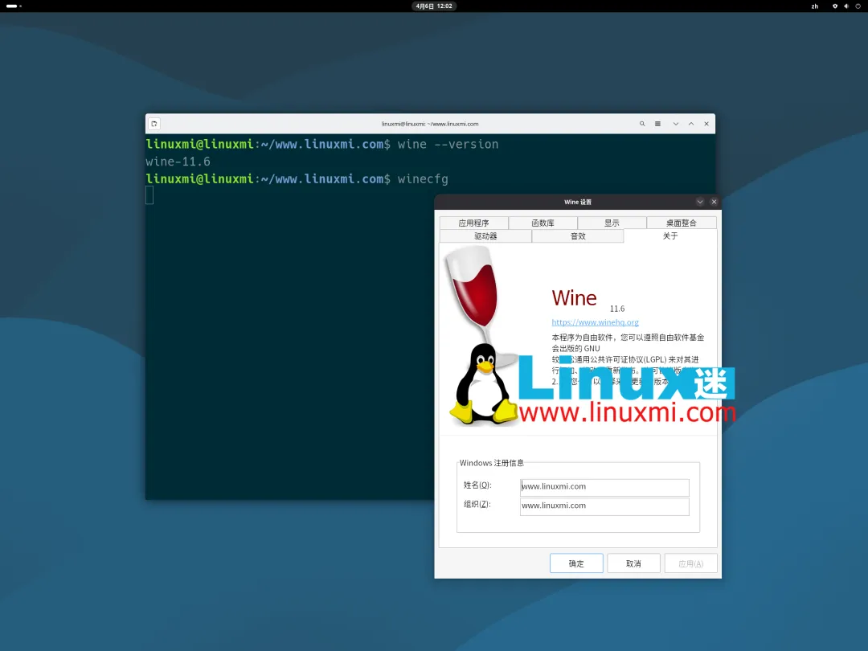This screenshot has height=651, width=868.
Task: Switch to the 驱动器 tab
Action: (485, 235)
